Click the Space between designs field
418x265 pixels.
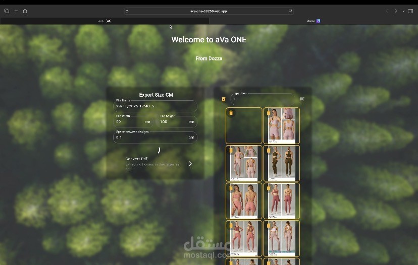pos(155,138)
